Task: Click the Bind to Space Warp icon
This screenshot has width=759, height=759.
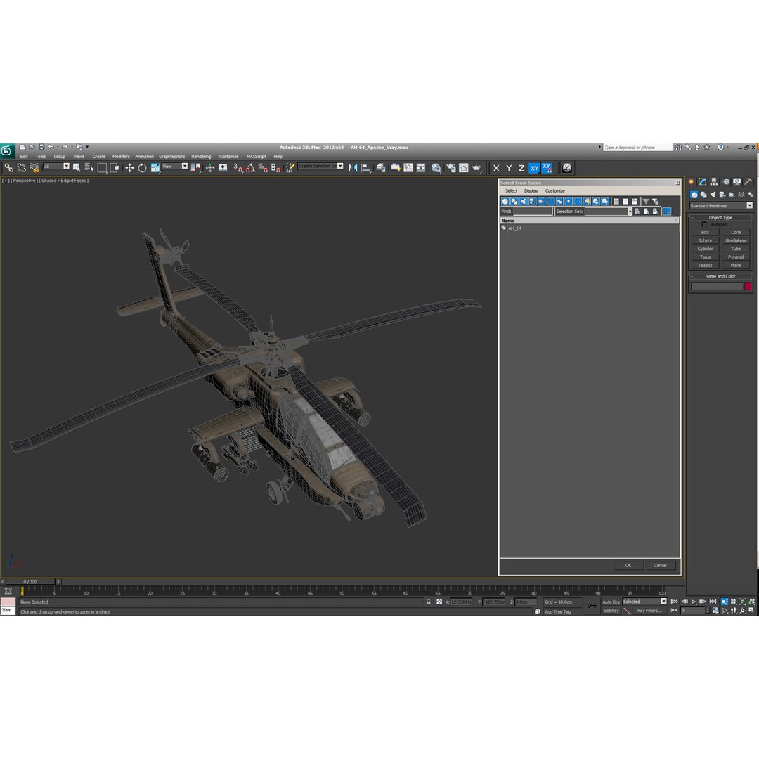Action: coord(34,167)
